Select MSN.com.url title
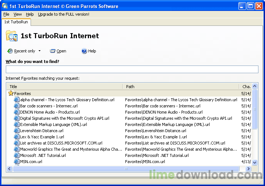The height and width of the screenshot is (186, 265). pyautogui.click(x=31, y=162)
